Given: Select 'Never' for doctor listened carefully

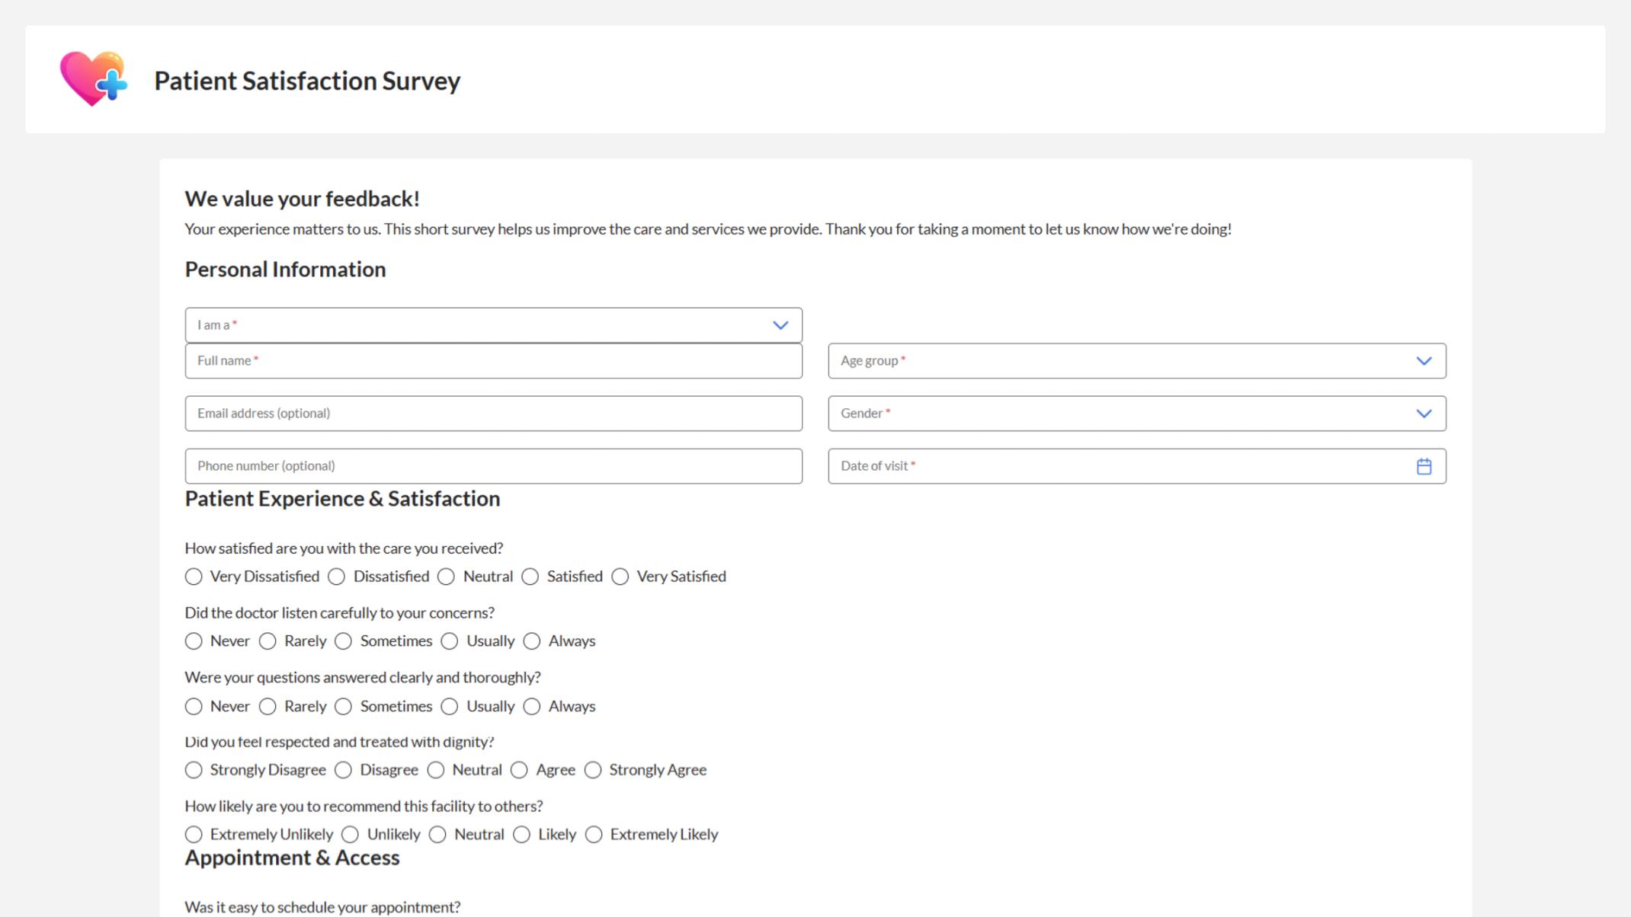Looking at the screenshot, I should point(194,641).
